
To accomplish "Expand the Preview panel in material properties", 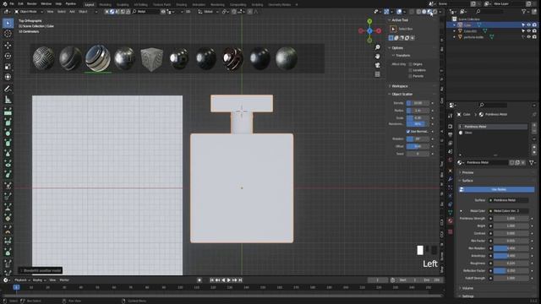I will click(460, 172).
